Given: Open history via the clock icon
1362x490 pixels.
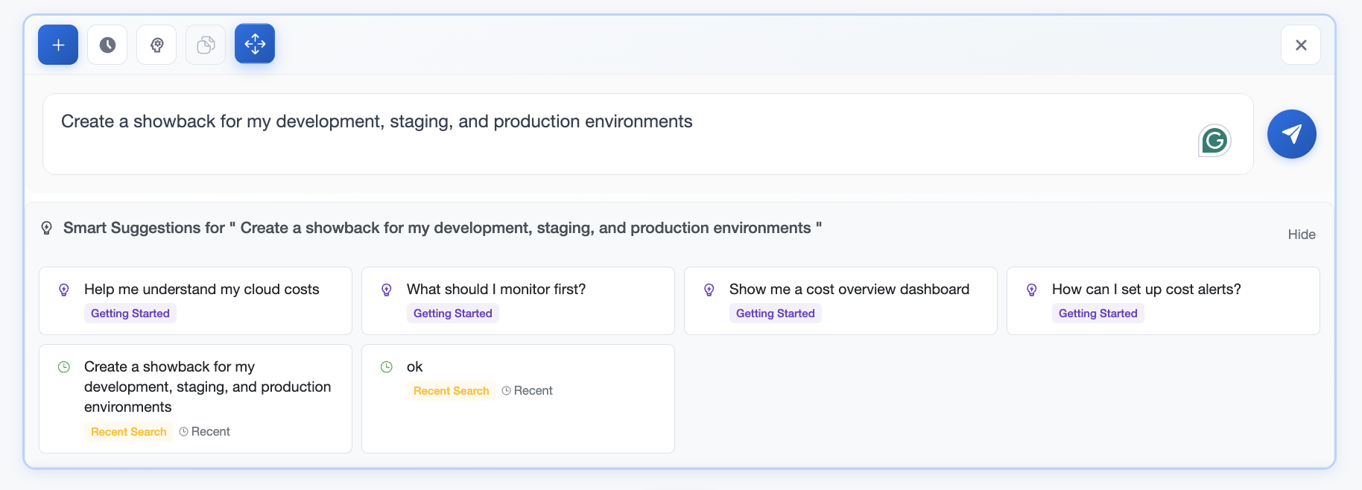Looking at the screenshot, I should pos(107,45).
